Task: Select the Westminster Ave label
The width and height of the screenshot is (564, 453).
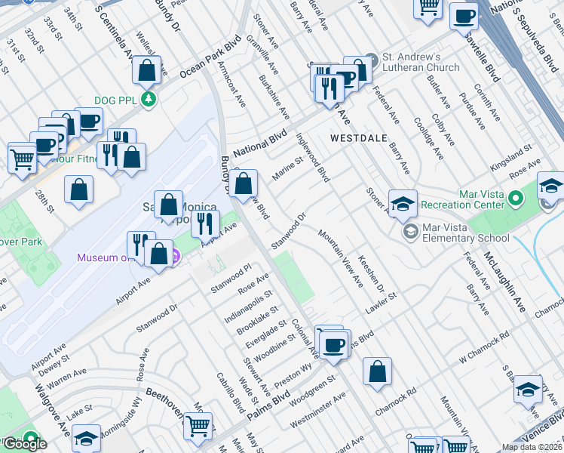Action: 317,410
